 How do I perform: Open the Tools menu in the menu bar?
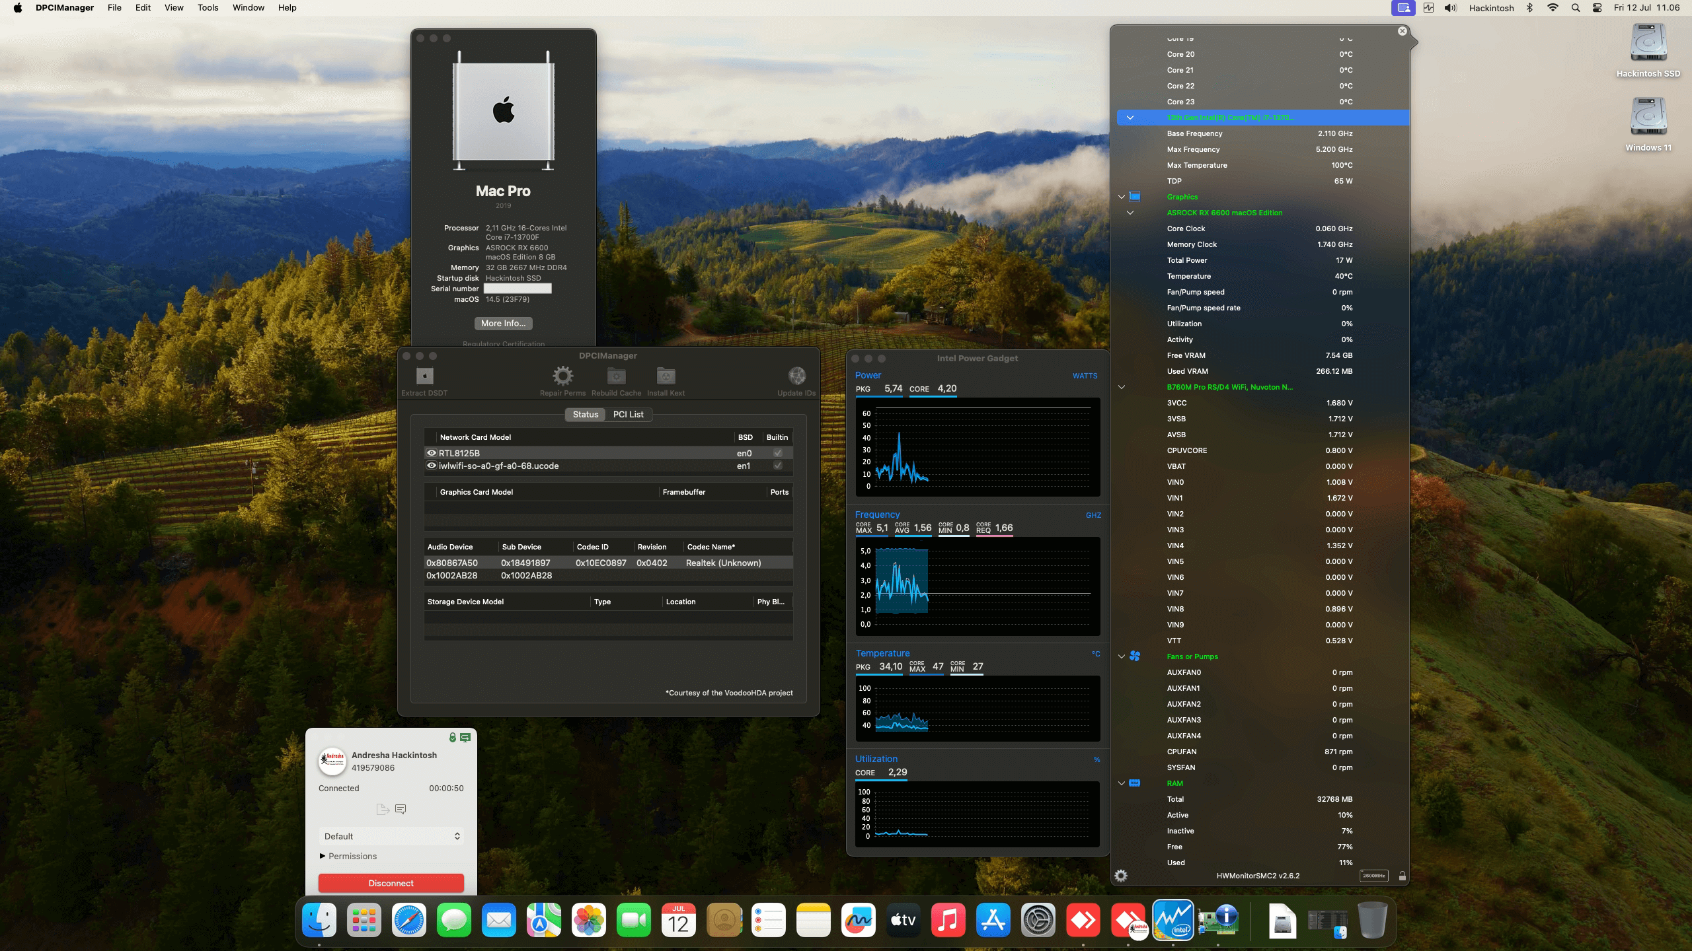click(x=208, y=7)
